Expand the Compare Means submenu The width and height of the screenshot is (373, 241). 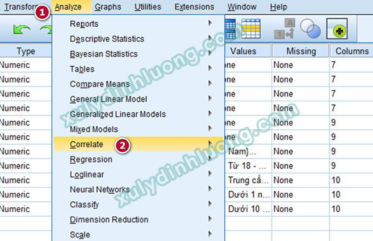coord(138,84)
